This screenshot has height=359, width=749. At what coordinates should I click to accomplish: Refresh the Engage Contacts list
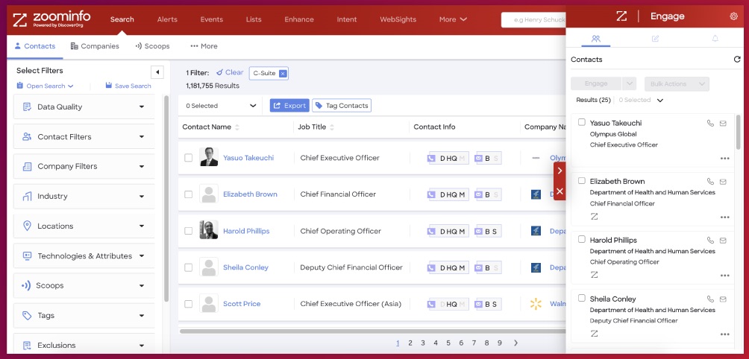736,60
